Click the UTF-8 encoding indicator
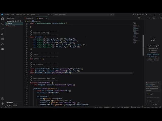This screenshot has width=162, height=121. [x=113, y=107]
